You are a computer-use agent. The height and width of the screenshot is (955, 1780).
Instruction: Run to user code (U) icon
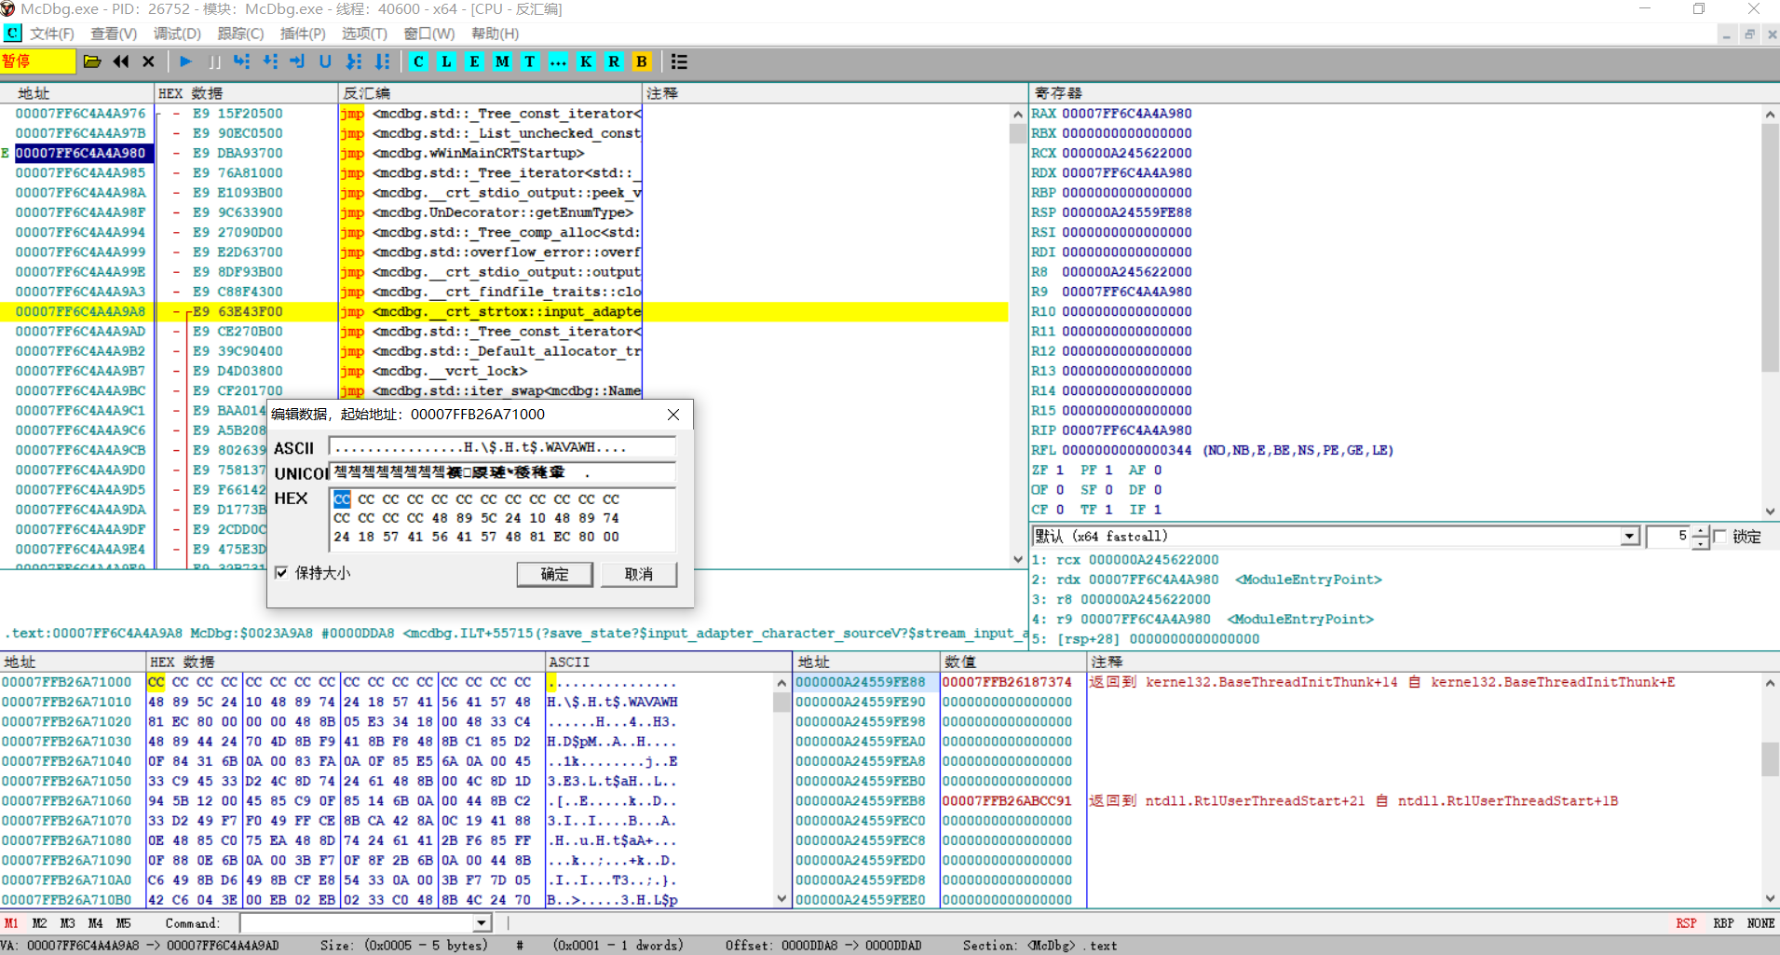point(325,61)
